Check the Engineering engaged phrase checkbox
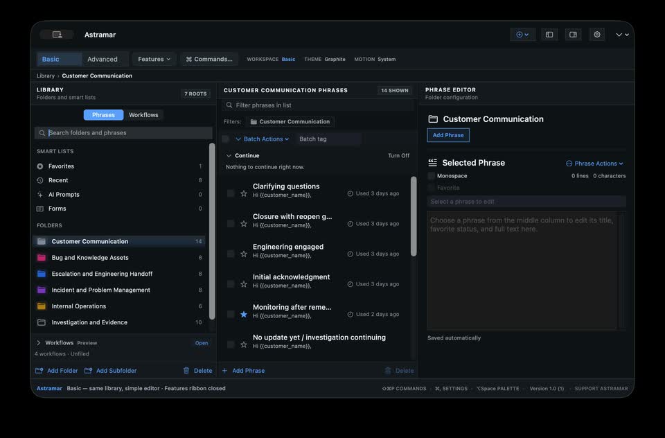This screenshot has width=665, height=438. click(x=231, y=254)
